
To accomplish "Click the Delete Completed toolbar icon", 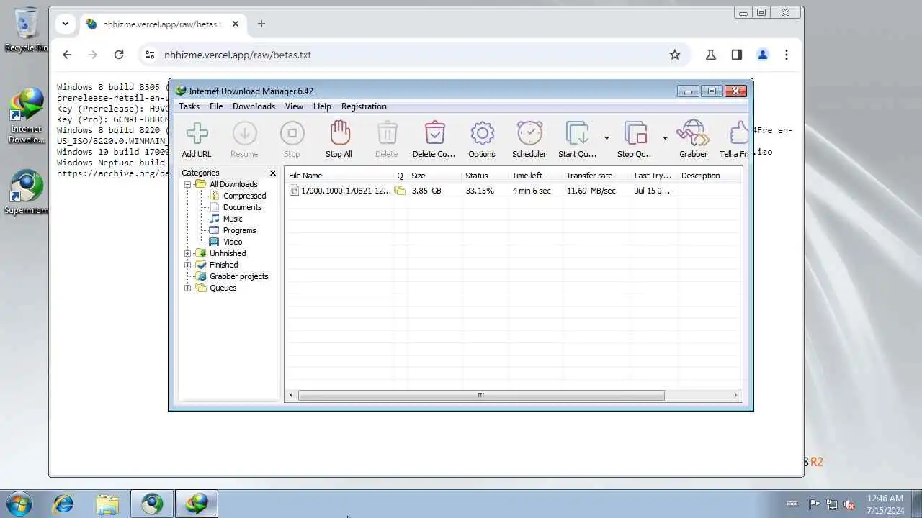I will point(434,134).
